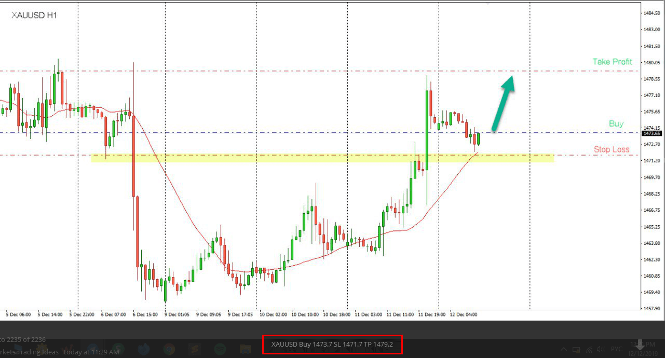The height and width of the screenshot is (358, 665).
Task: Open Spotify from the taskbar
Action: (219, 349)
